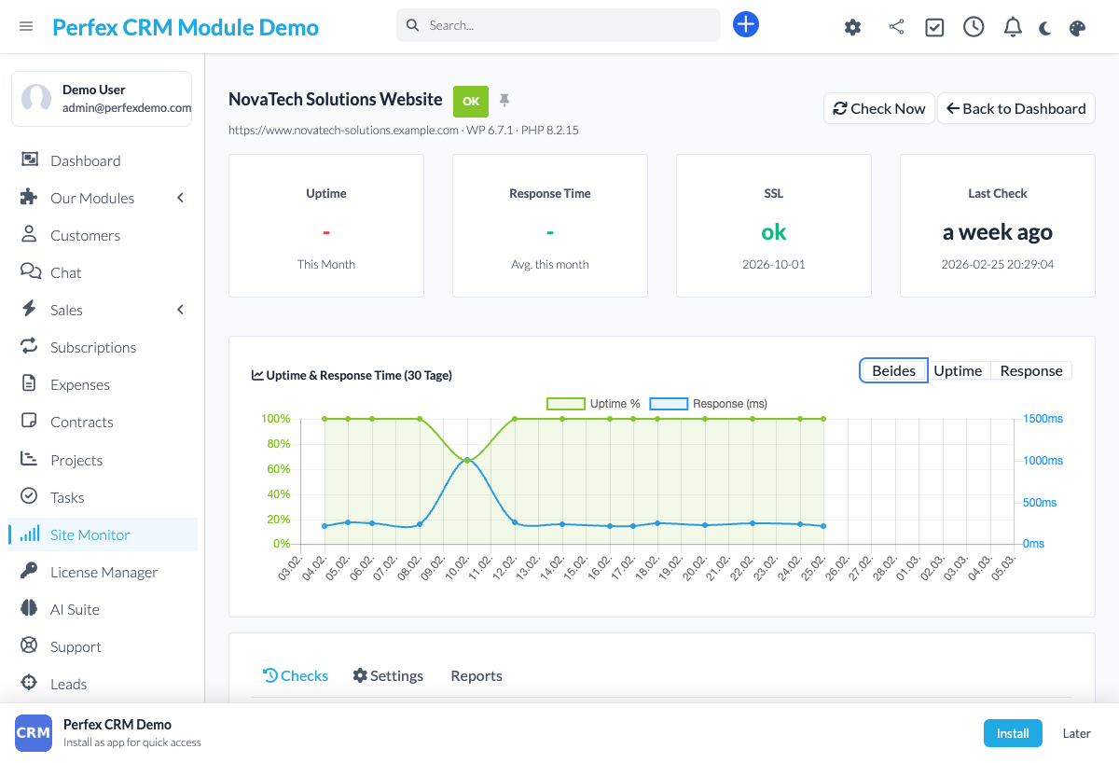
Task: Select the Beides chart view
Action: [893, 370]
